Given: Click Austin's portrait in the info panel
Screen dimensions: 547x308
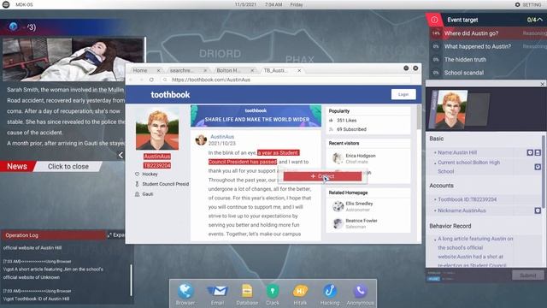Looking at the screenshot, I should pos(452,110).
